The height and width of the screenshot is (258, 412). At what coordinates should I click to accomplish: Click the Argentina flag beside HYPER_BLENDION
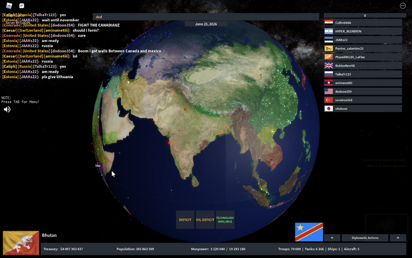click(329, 31)
